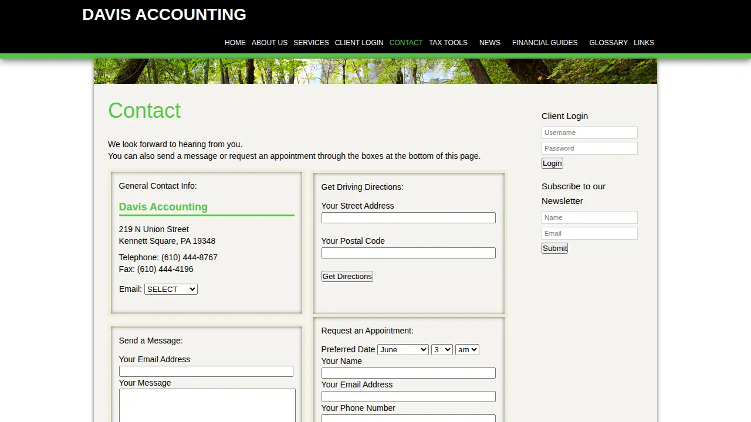Click the forest banner image

click(x=375, y=71)
